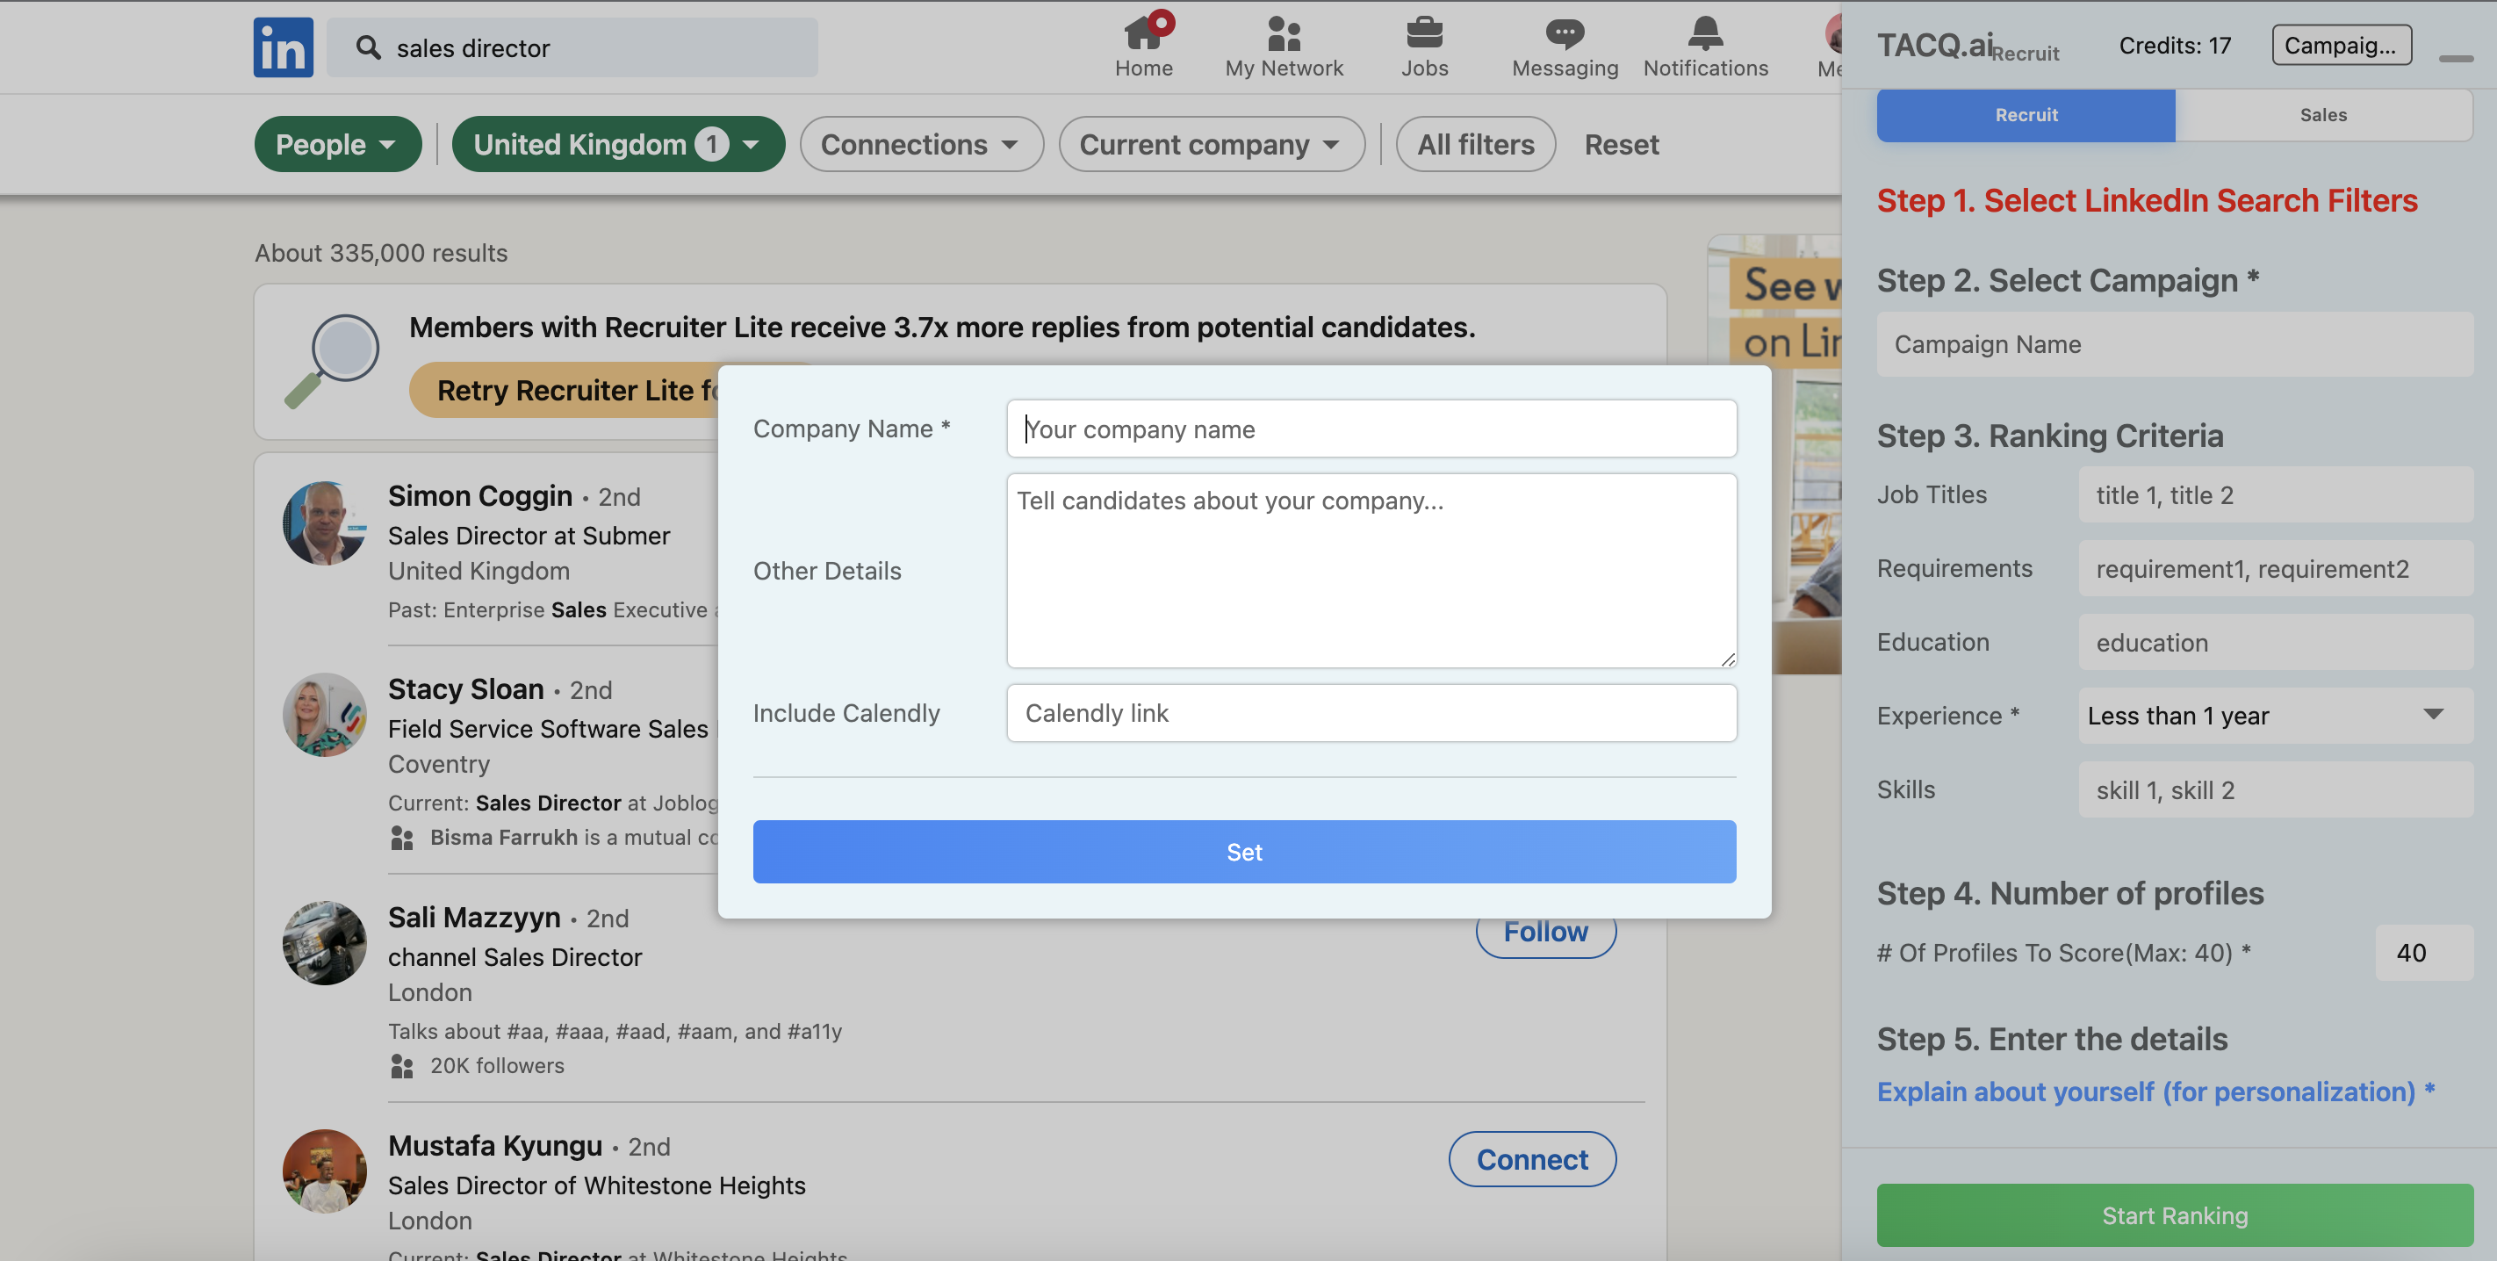Click 'Sales Director of Whitestone Heights' headline
2497x1261 pixels.
[x=596, y=1185]
